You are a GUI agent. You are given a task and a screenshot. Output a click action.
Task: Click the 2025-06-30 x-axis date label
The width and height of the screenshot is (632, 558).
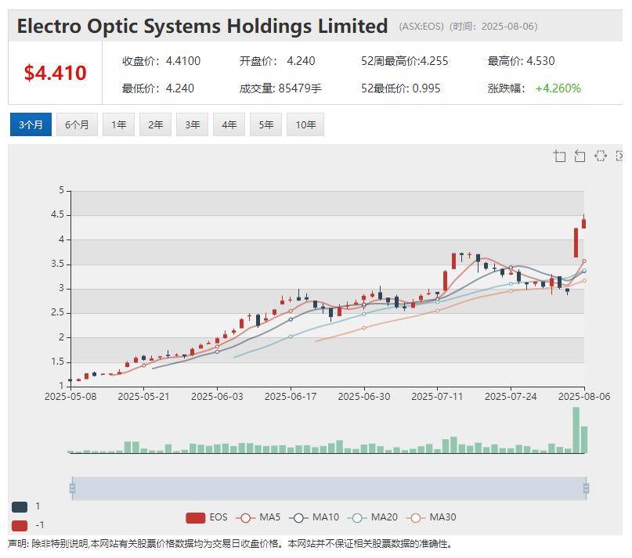[364, 397]
